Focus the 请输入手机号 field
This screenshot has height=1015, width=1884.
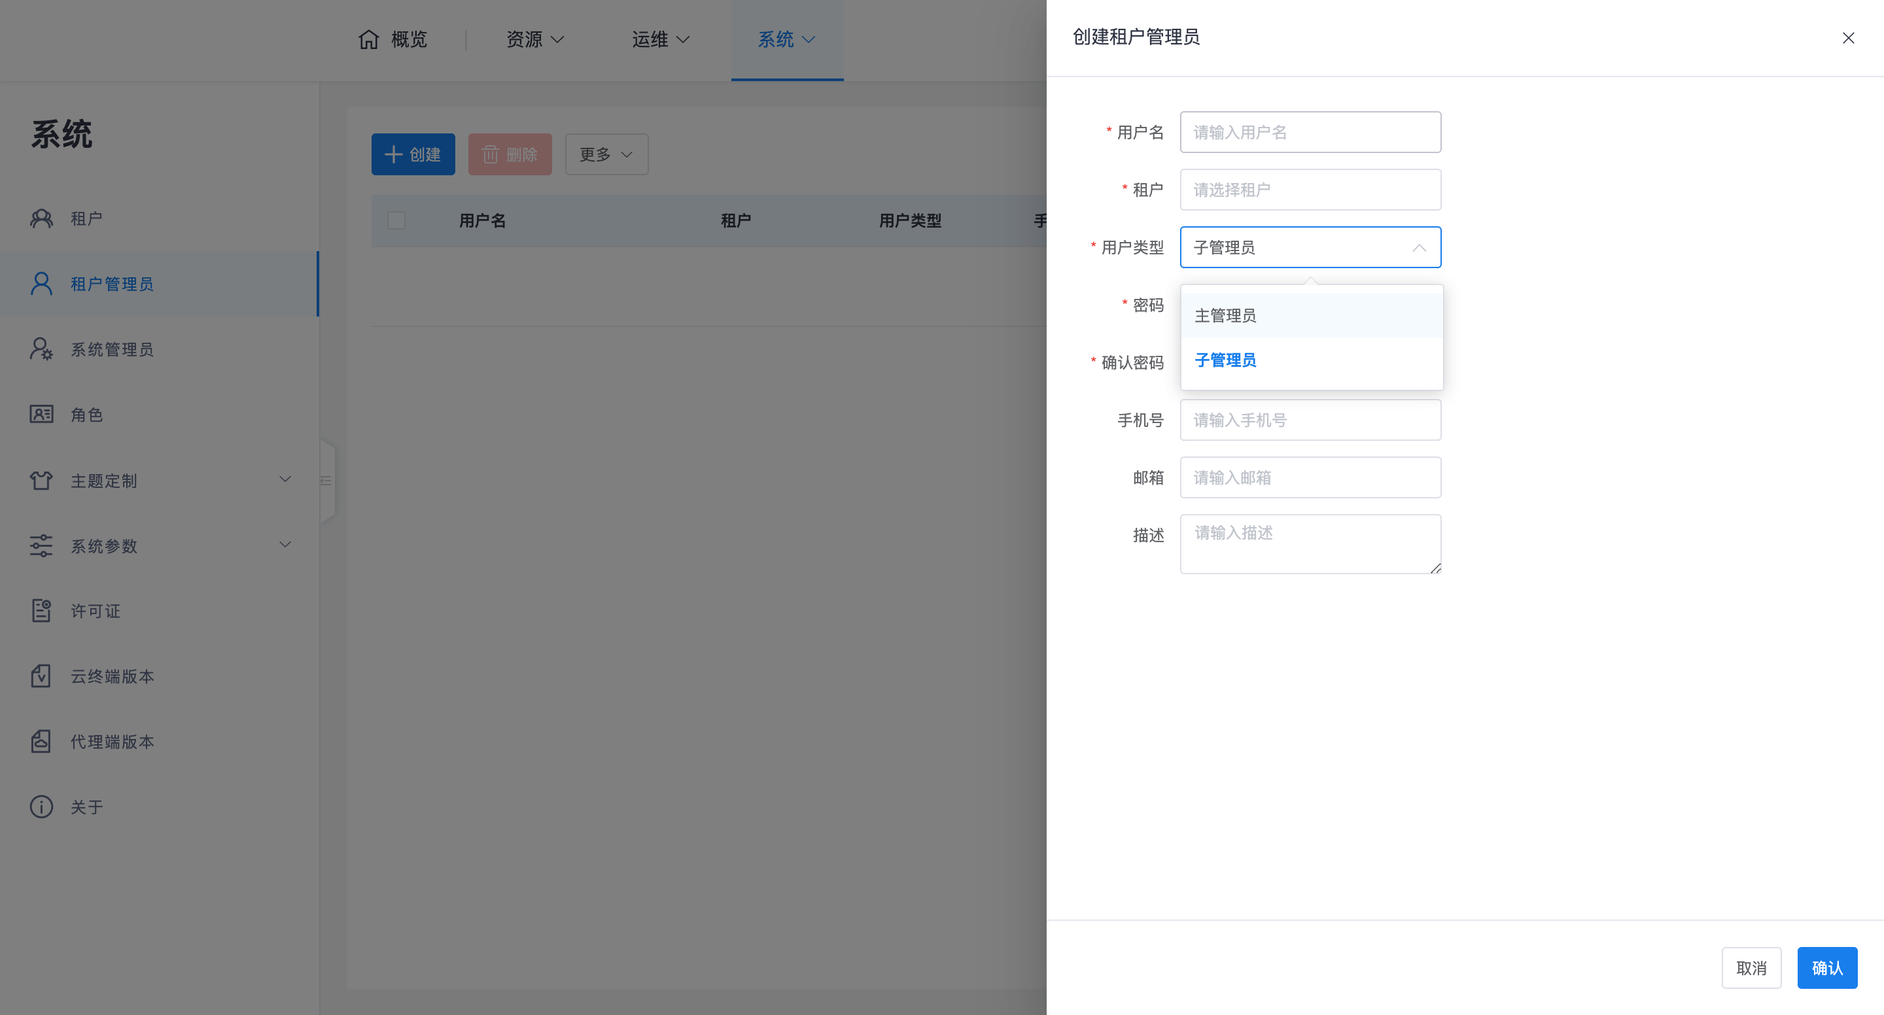[x=1310, y=421]
